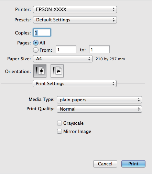This screenshot has height=174, width=152.
Task: Open the Print Quality dropdown showing Normal
Action: 99,109
